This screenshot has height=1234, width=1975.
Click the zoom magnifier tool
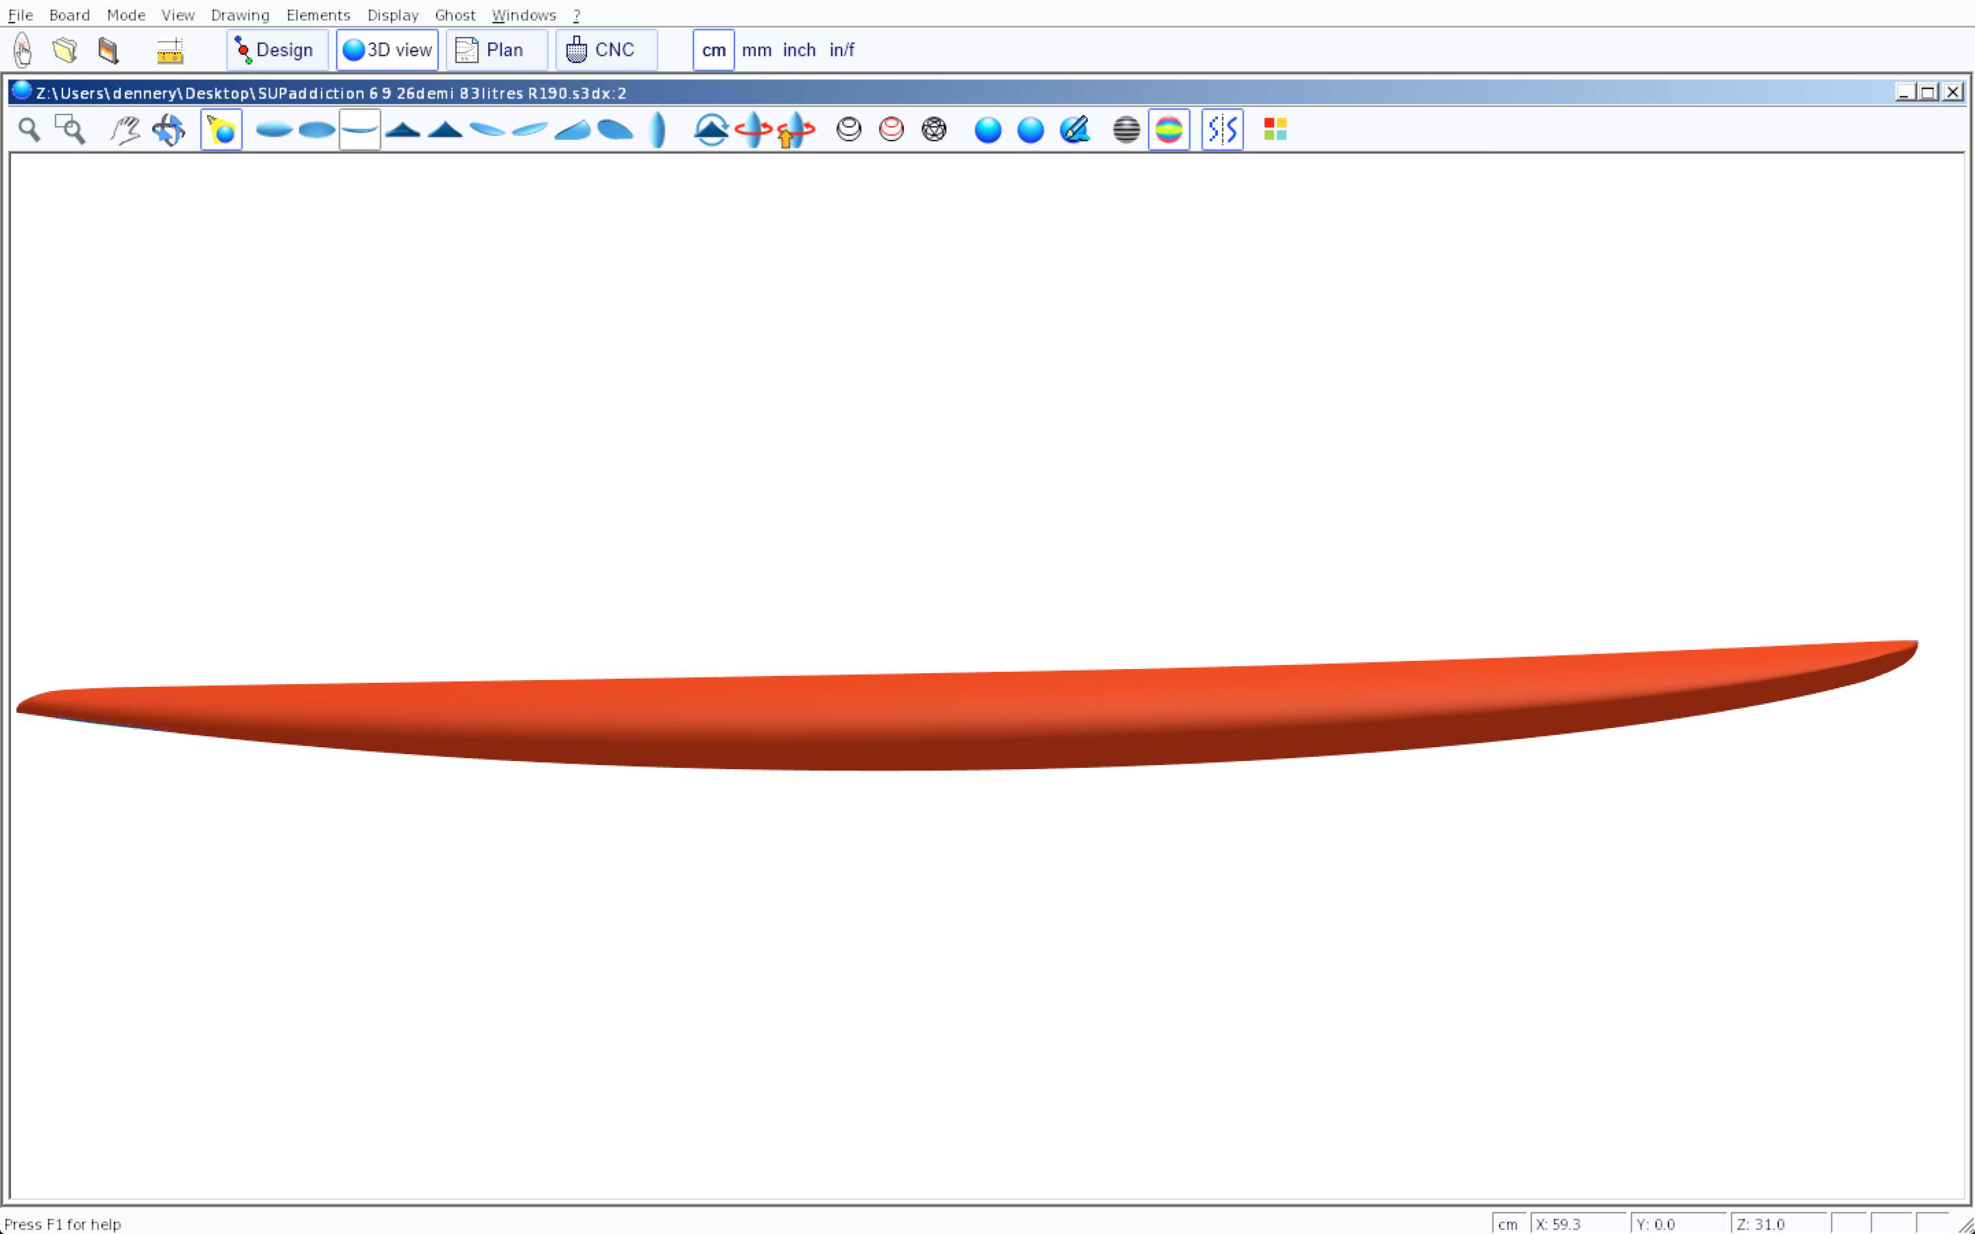[29, 130]
